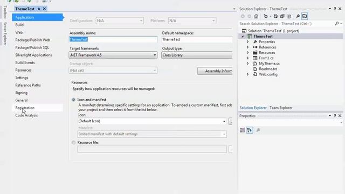
Task: Collapse the ThemeTest project node
Action: [x=243, y=37]
